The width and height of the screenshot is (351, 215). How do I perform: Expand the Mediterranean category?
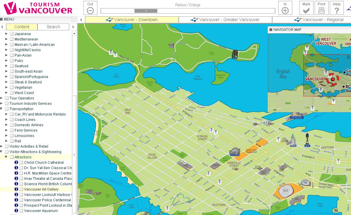click(x=6, y=39)
